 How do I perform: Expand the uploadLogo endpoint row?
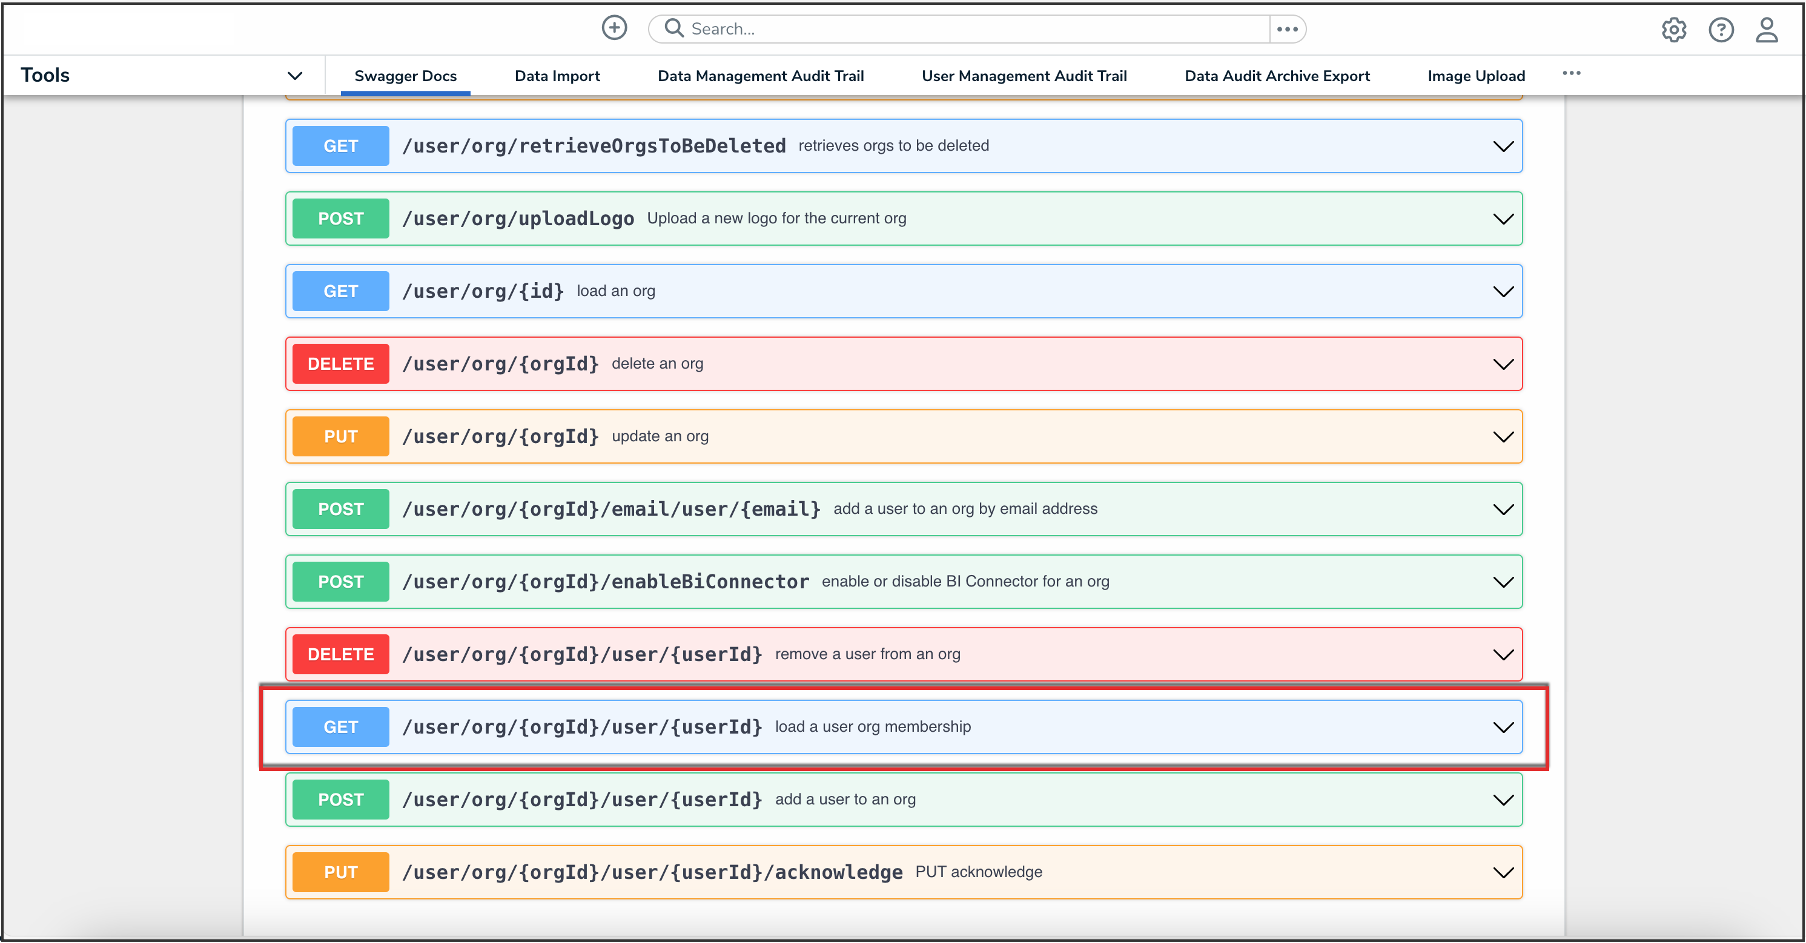click(x=1504, y=218)
